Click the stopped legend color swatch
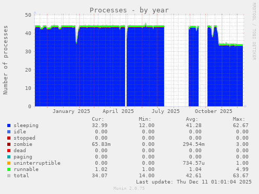 pos(9,138)
